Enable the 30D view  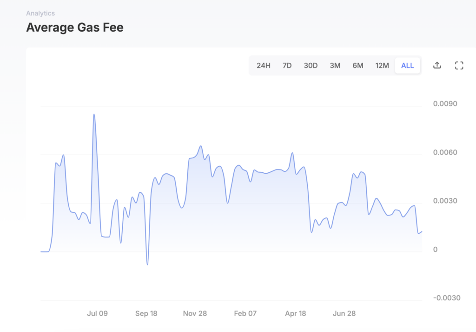click(x=311, y=65)
